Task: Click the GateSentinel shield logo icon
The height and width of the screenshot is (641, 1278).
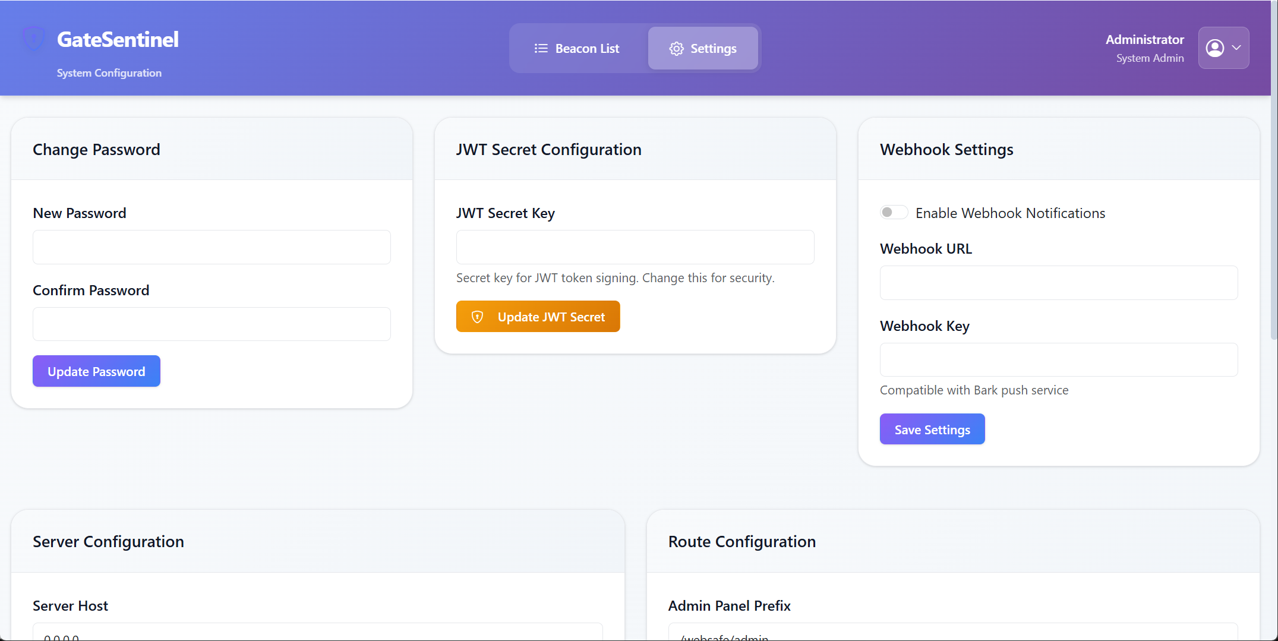Action: tap(33, 38)
